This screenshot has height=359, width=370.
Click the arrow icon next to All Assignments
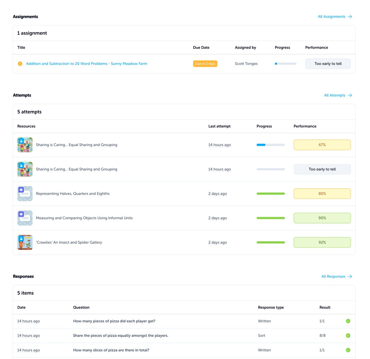(350, 17)
